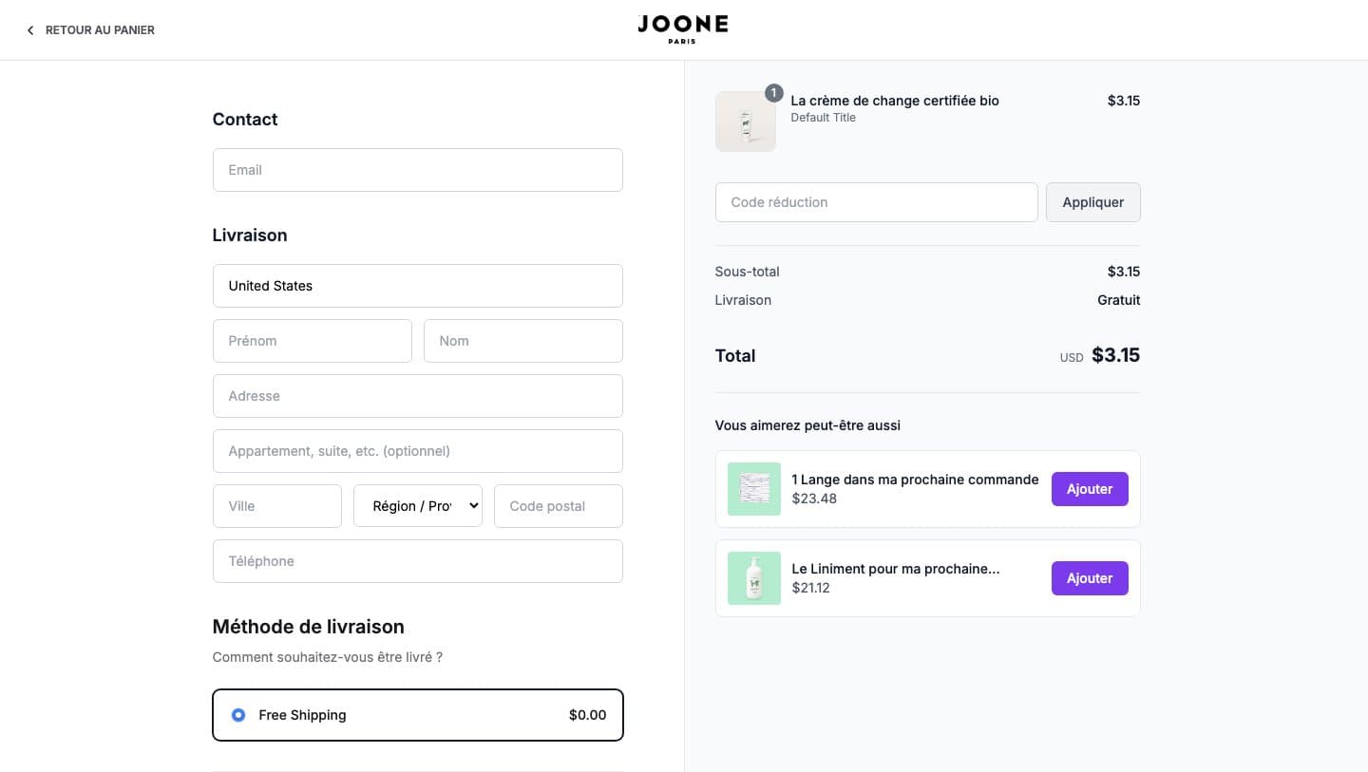Image resolution: width=1368 pixels, height=772 pixels.
Task: Focus the Nom field
Action: (523, 341)
